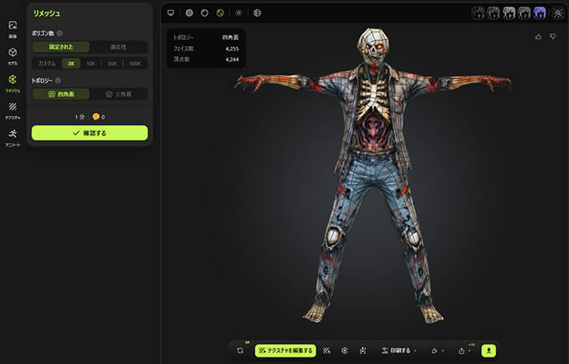Open the リメッシュ (Remesh) sidebar tool
Screen dimensions: 569x364
13,82
